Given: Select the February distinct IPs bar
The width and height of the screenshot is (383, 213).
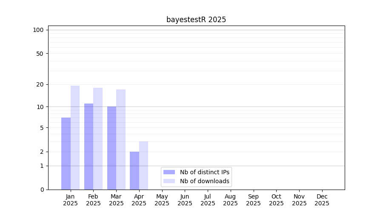Looking at the screenshot, I should coord(89,147).
